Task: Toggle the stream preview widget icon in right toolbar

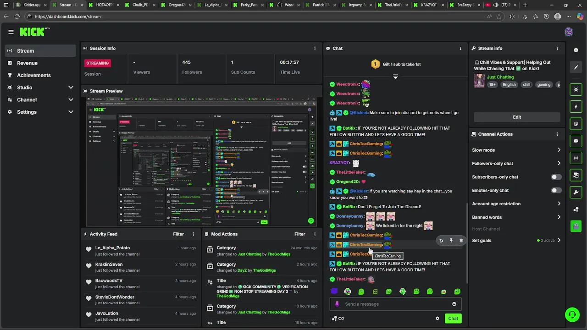Action: [576, 89]
